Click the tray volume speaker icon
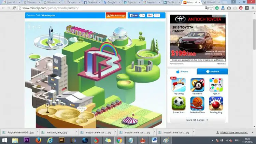Image resolution: width=256 pixels, height=144 pixels. point(230,140)
